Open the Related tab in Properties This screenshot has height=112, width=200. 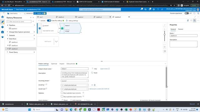click(181, 29)
